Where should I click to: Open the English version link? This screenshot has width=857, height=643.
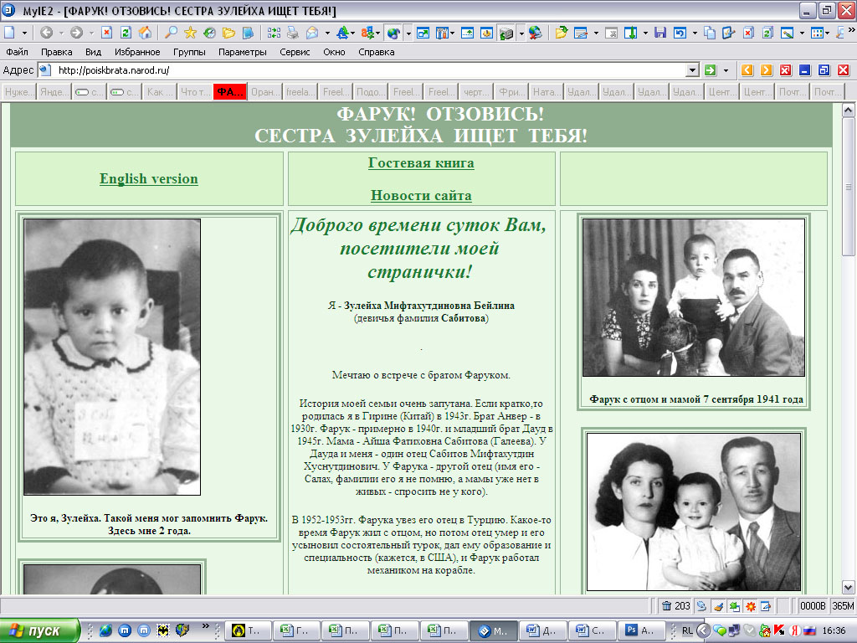[x=149, y=178]
